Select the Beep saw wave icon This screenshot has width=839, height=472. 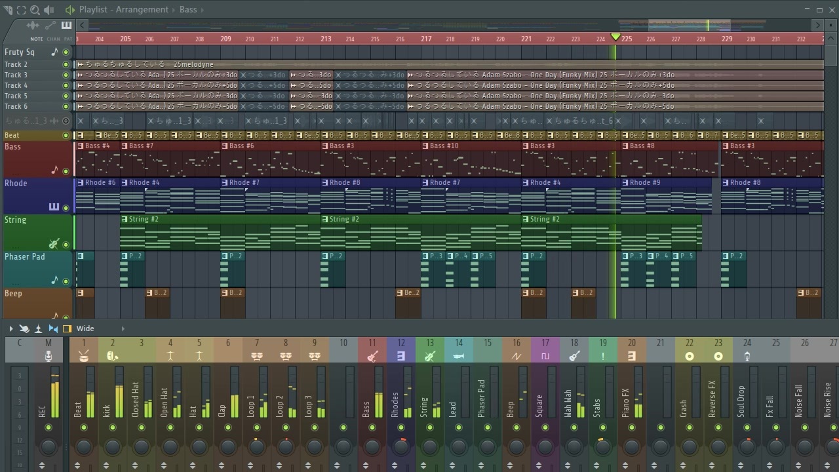click(516, 356)
